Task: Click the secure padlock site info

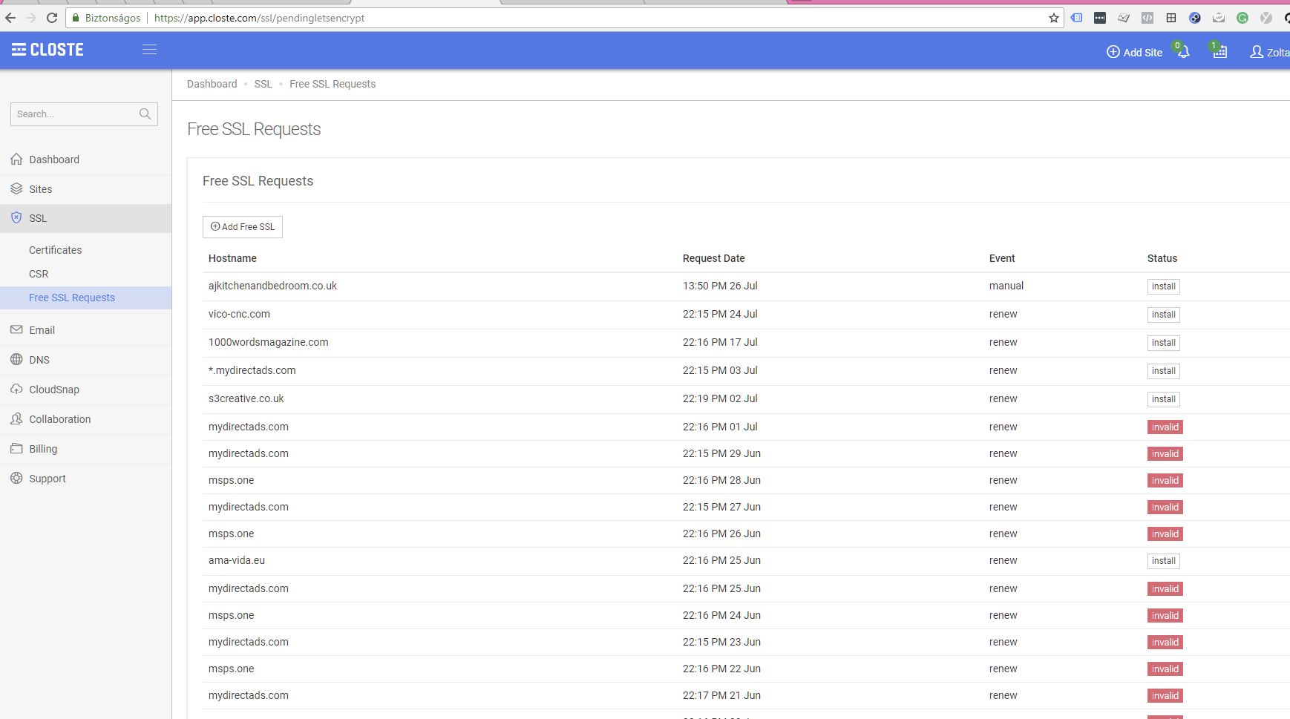Action: pos(75,18)
